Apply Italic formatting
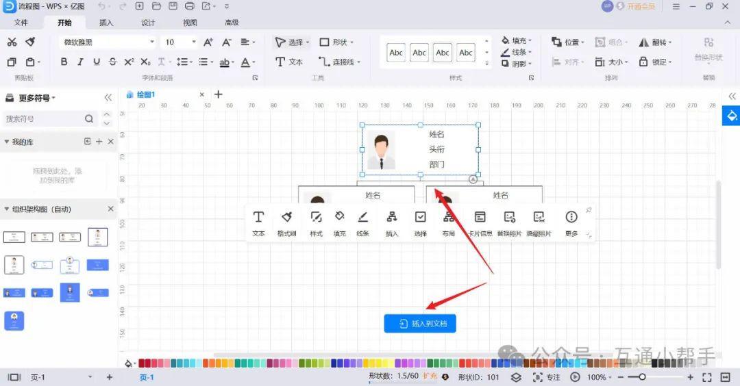Viewport: 740px width, 386px height. [x=80, y=62]
